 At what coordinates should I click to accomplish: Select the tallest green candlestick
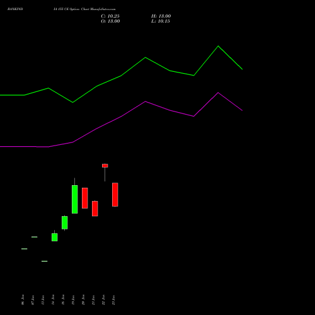75,199
